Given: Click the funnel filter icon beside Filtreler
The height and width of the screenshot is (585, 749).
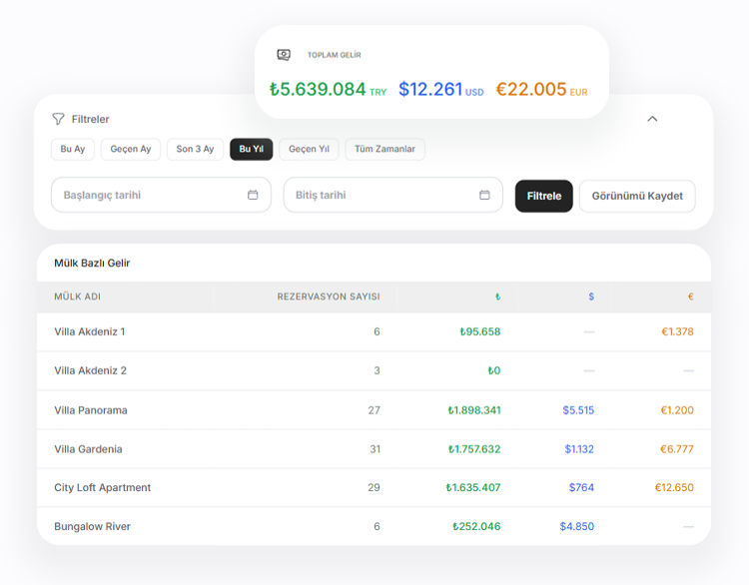Looking at the screenshot, I should 58,119.
